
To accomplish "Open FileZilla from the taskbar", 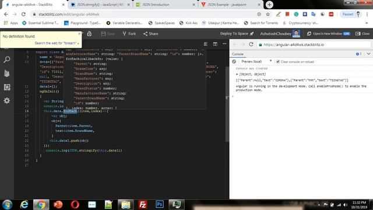I will click(142, 205).
